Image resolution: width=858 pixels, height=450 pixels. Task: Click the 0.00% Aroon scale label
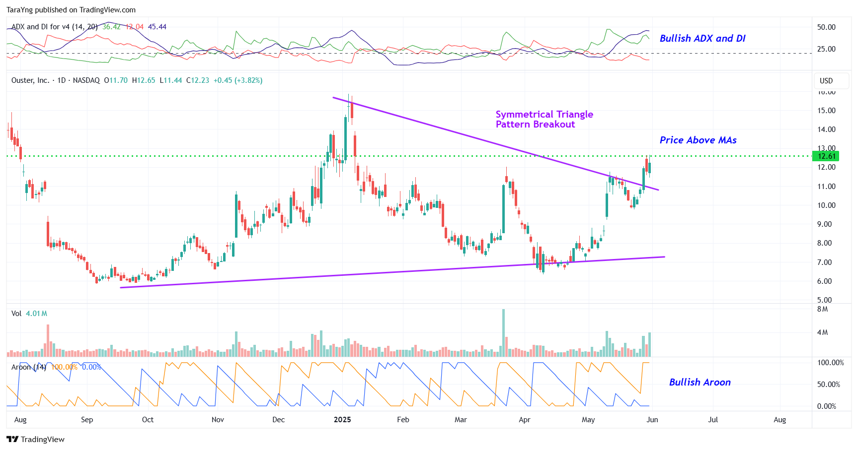pos(827,406)
